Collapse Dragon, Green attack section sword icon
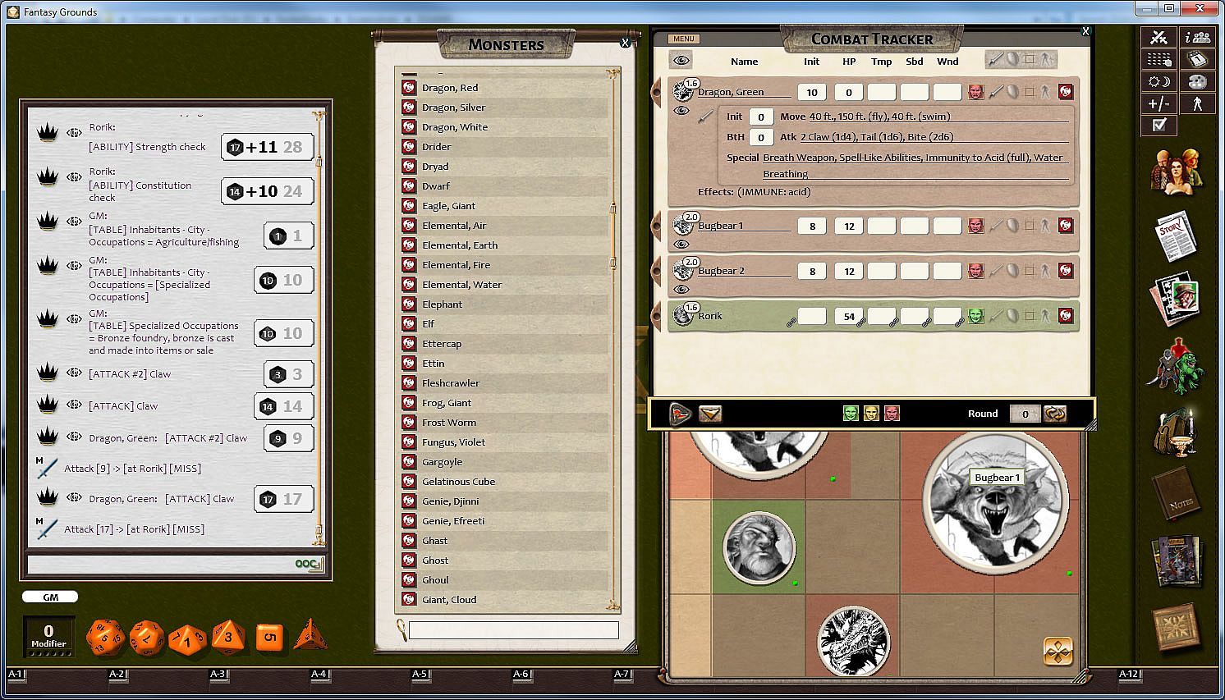Screen dimensions: 1225x700 coord(995,92)
